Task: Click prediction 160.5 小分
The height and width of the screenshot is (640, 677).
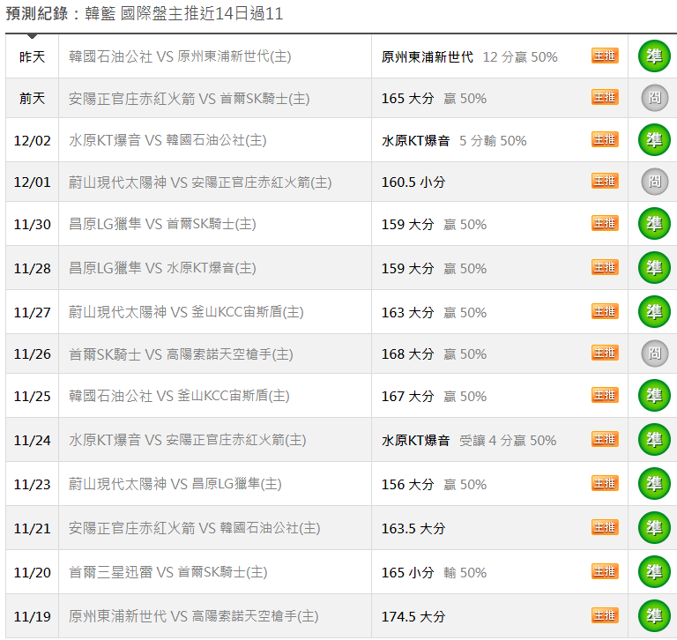Action: point(413,182)
